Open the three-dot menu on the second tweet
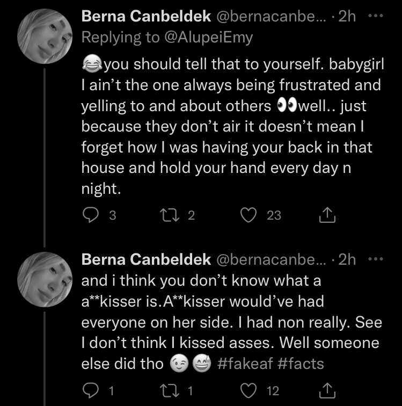Screen dimensions: 402x406 [375, 259]
